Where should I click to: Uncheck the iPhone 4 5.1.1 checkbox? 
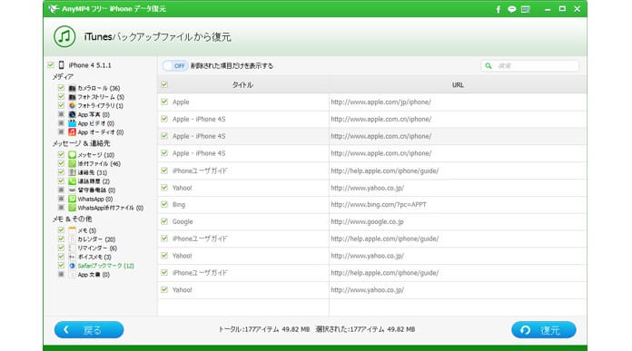[x=51, y=64]
